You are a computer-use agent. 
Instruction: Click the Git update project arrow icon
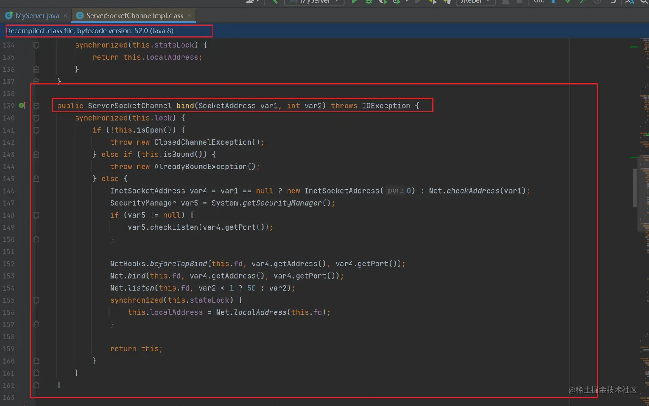point(554,2)
